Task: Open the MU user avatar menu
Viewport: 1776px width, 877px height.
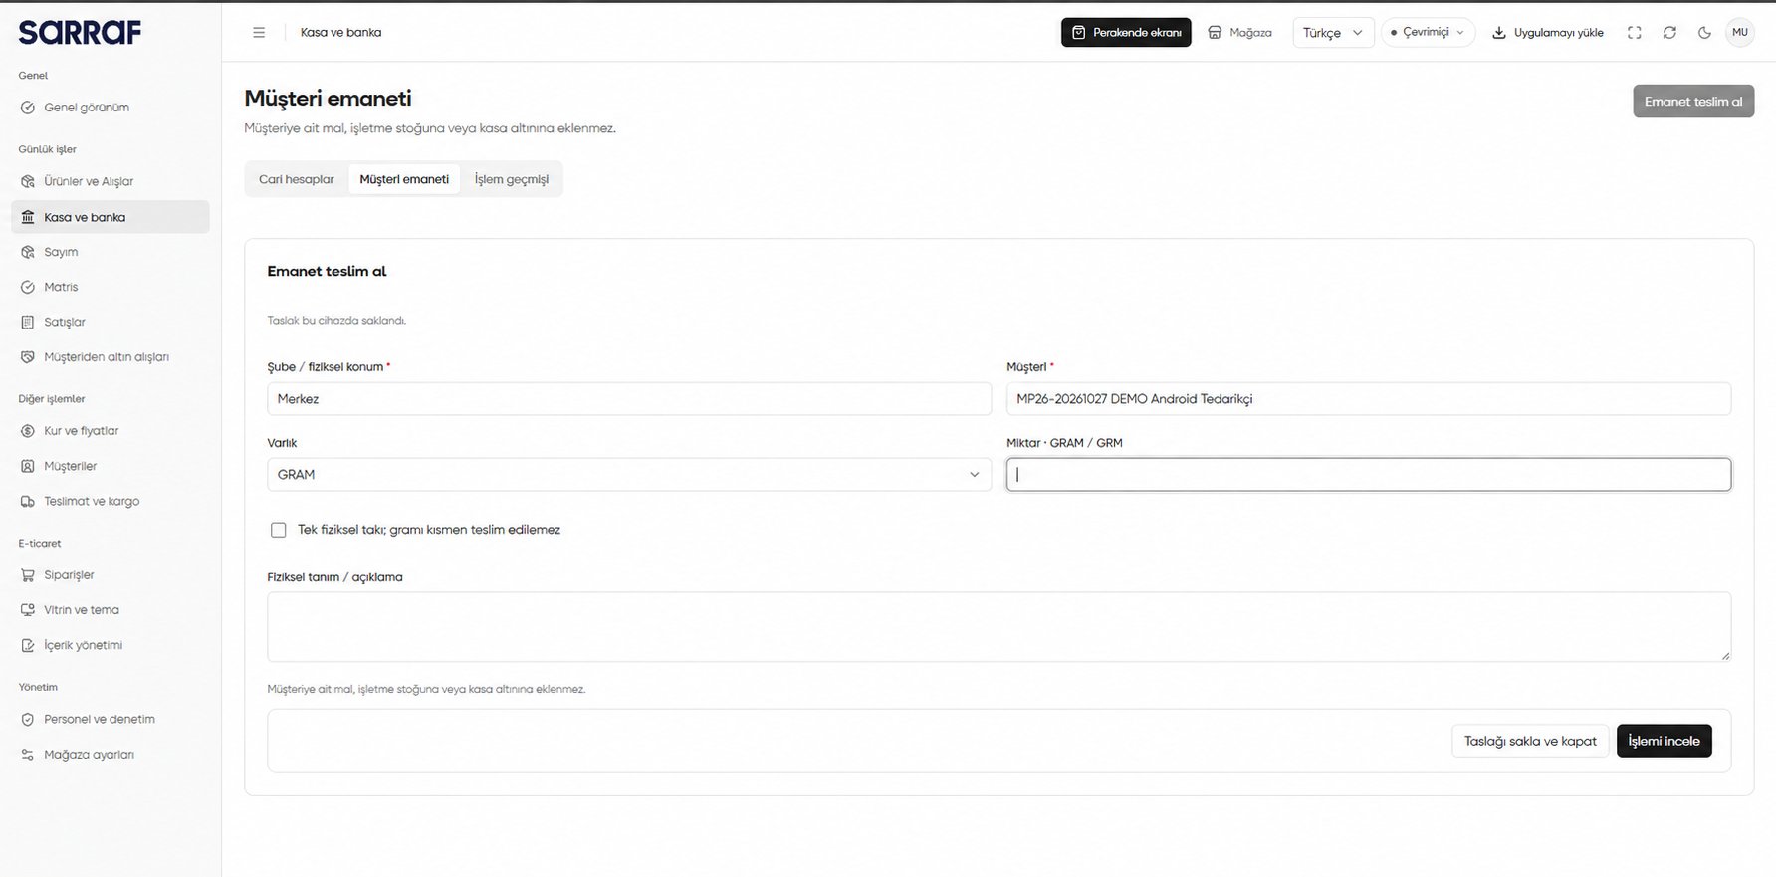Action: click(1740, 33)
